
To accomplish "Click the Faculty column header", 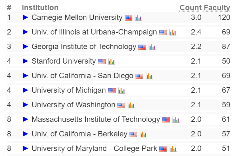I will tap(217, 8).
